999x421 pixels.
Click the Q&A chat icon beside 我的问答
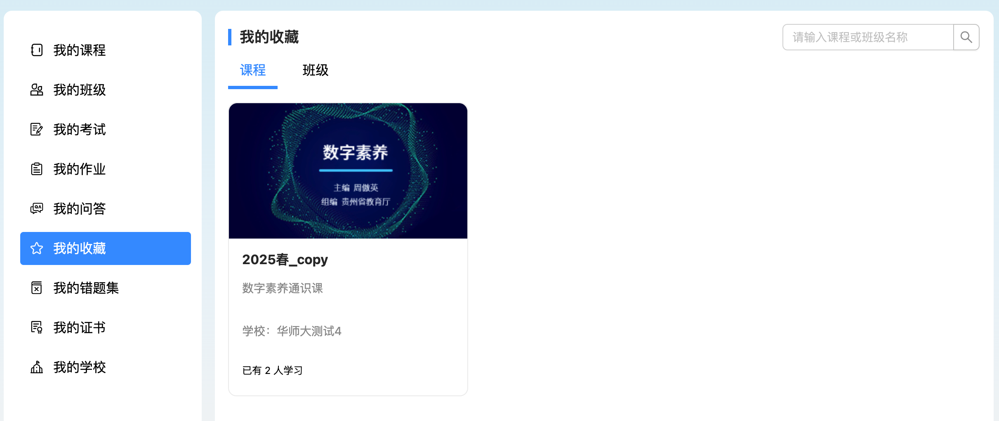coord(37,209)
